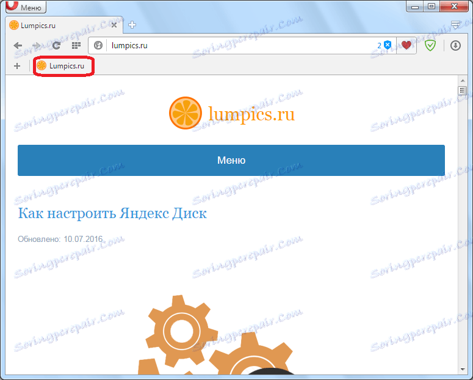
Task: Open the downloads arrow icon
Action: 455,46
